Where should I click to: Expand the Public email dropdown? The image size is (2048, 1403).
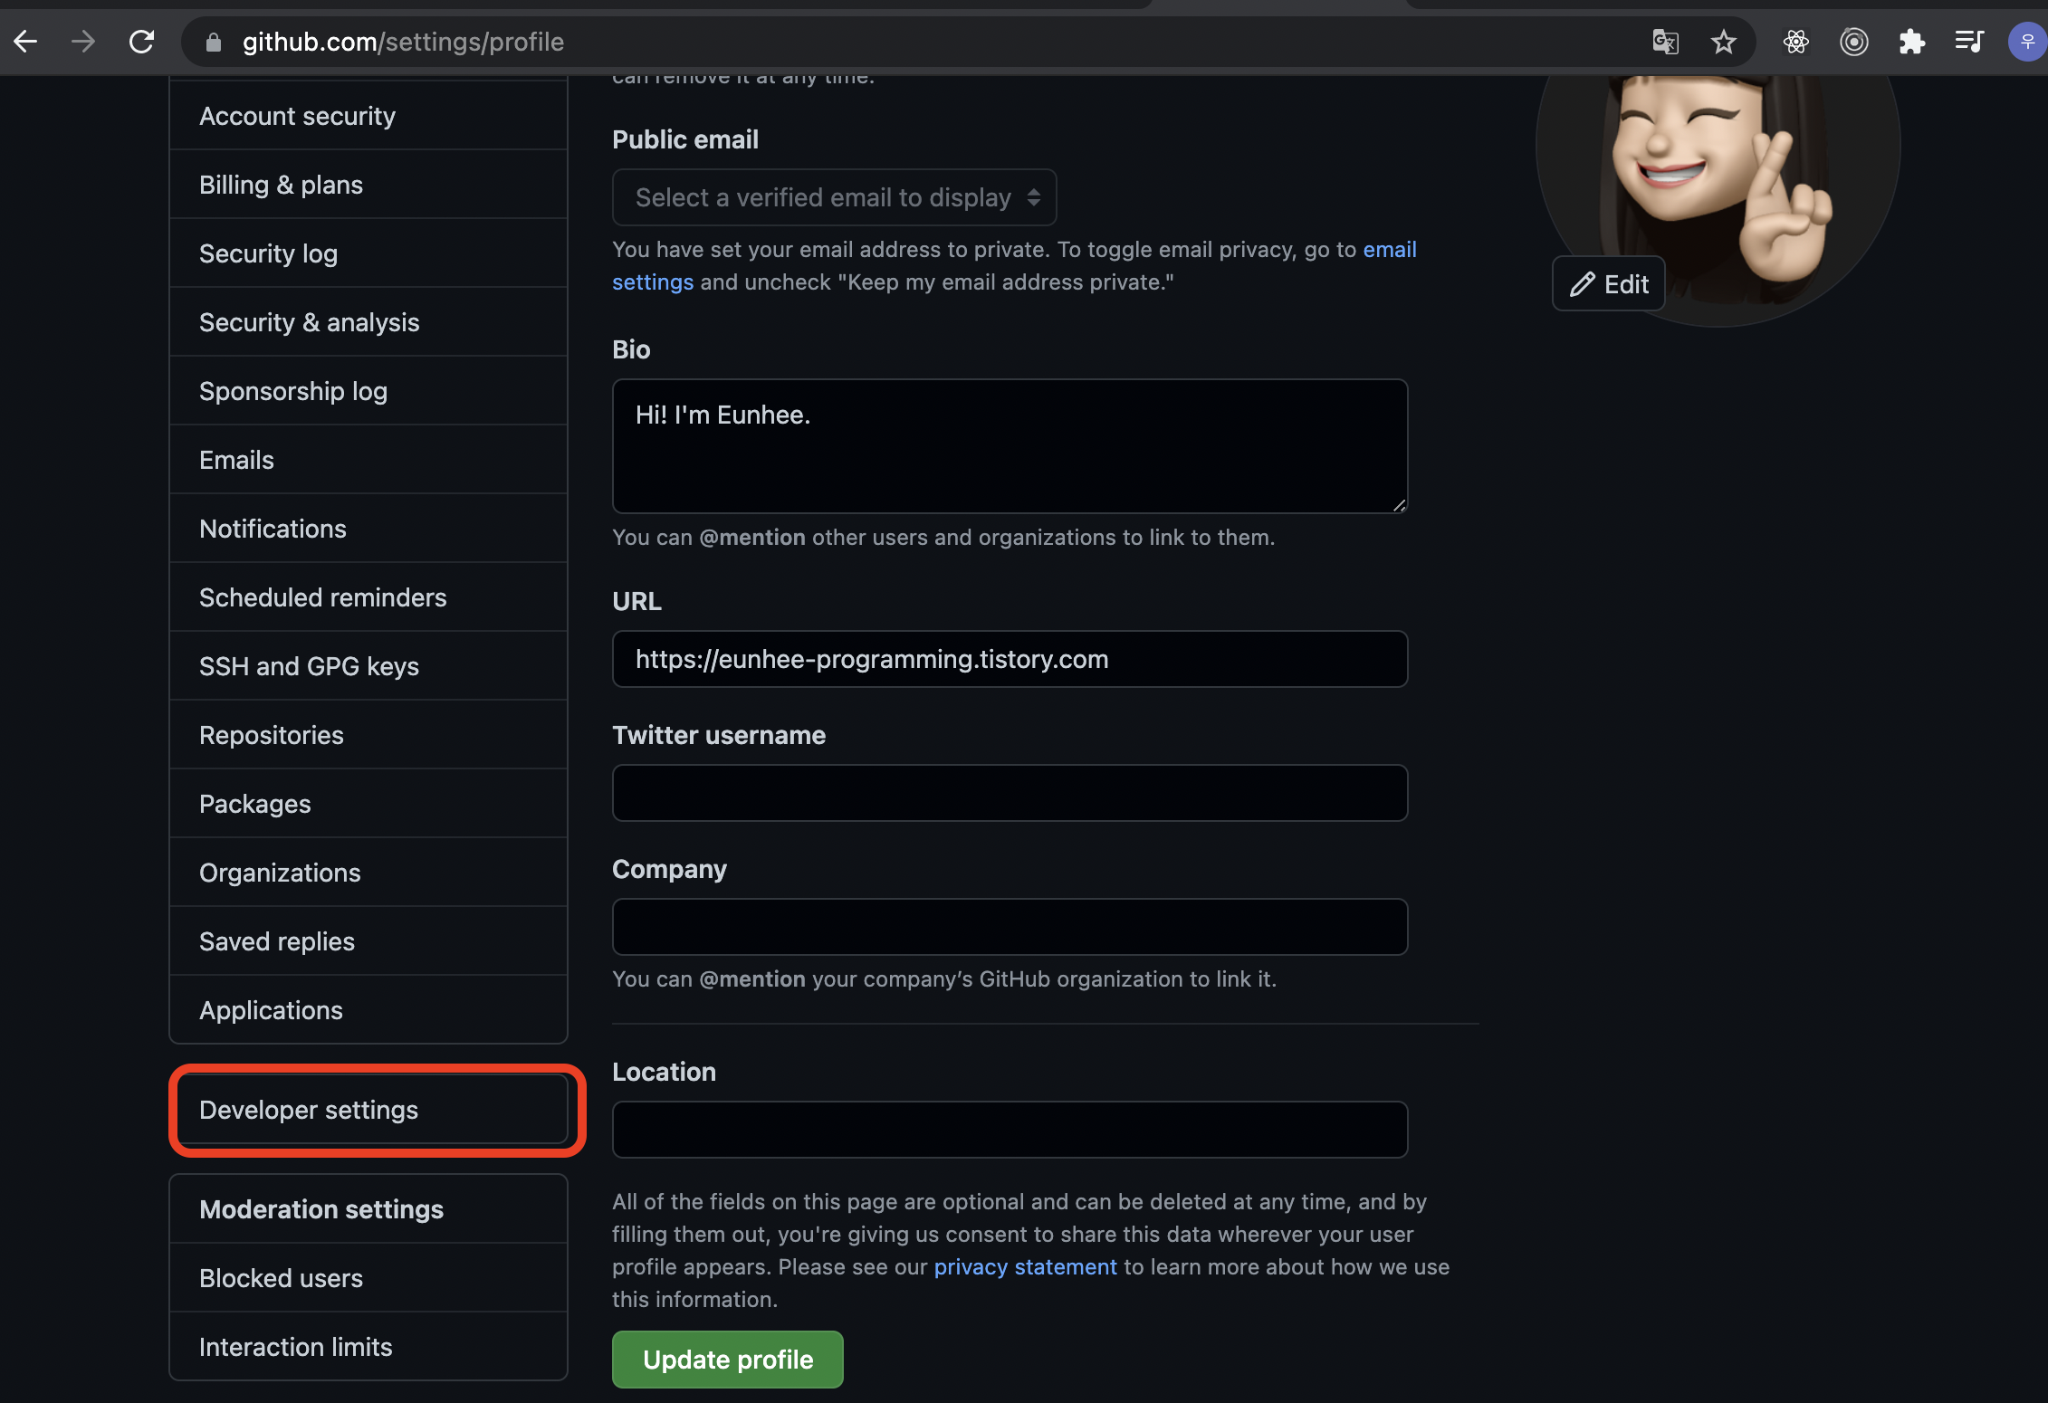click(834, 197)
